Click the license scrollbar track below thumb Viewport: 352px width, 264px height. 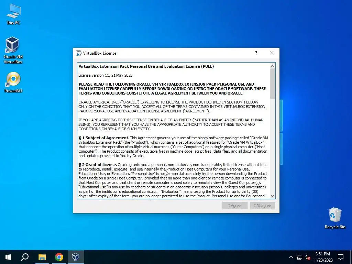click(272, 146)
